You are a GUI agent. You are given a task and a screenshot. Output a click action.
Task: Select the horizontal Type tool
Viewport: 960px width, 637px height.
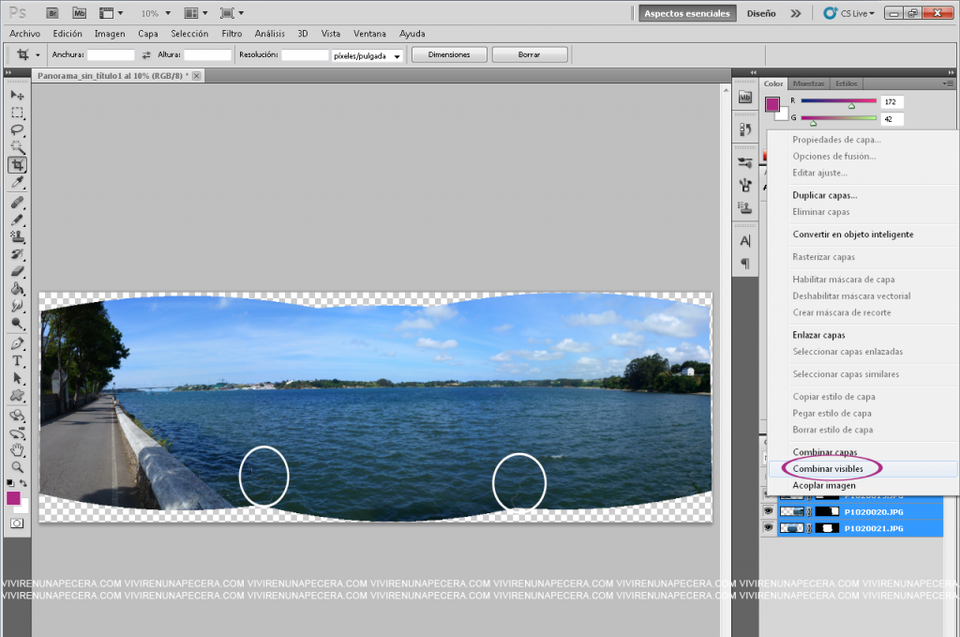point(17,361)
